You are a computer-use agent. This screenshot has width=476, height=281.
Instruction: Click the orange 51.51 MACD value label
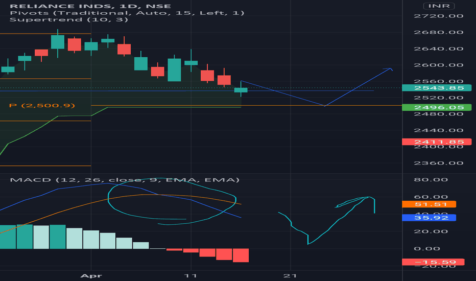click(x=429, y=204)
